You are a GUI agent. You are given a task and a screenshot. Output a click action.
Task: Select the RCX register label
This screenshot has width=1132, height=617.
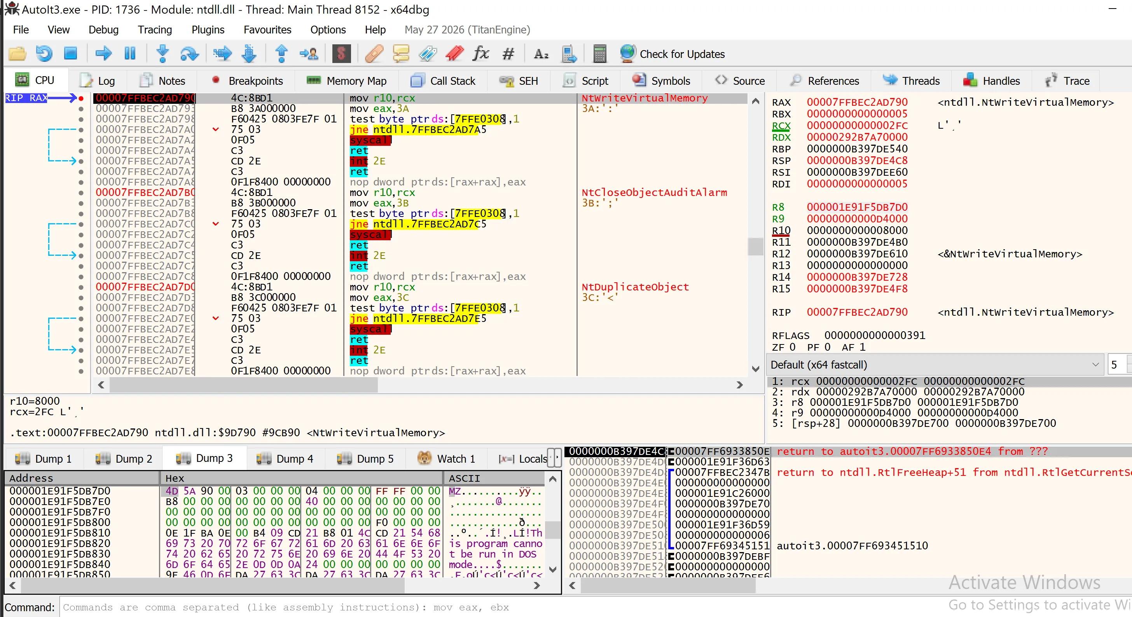781,126
